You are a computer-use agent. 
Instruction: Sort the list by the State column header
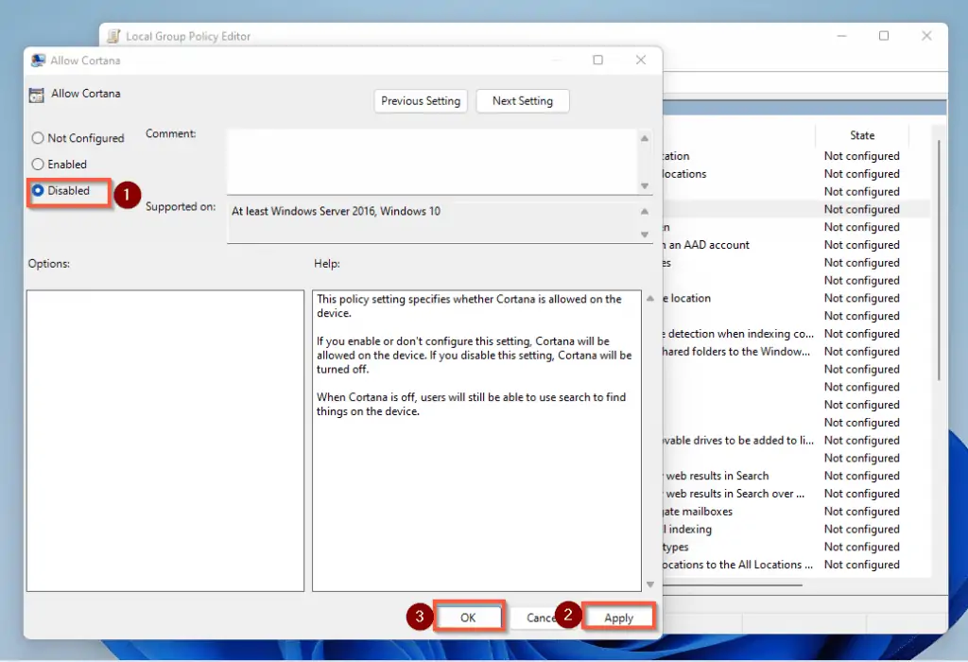point(861,135)
